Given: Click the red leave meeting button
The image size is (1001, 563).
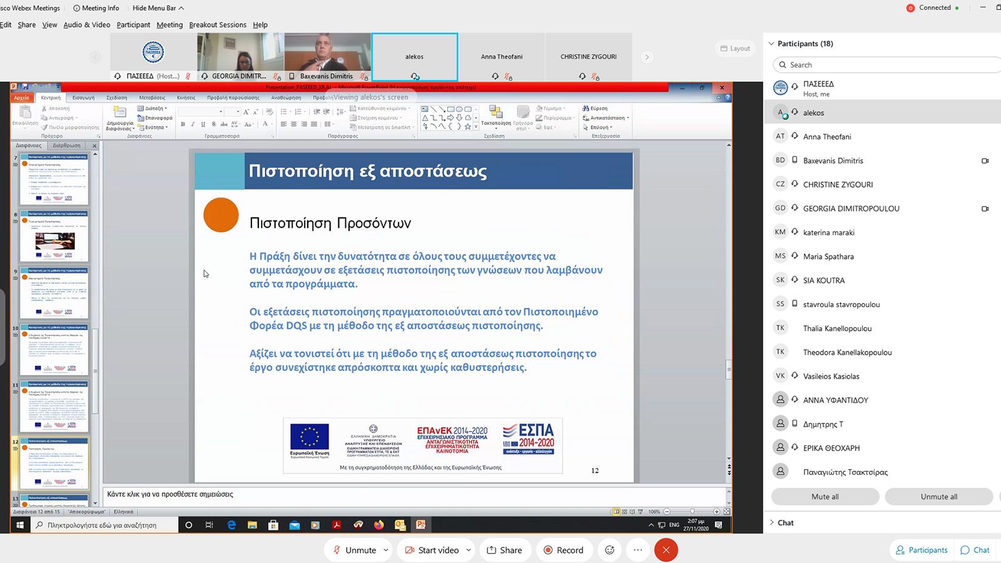Looking at the screenshot, I should click(666, 550).
